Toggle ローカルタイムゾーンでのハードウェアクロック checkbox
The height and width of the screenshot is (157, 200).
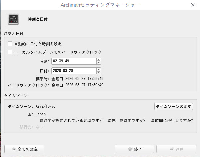point(10,52)
